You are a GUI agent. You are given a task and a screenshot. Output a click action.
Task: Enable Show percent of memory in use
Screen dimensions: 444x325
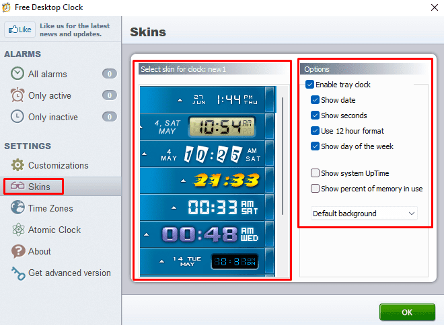[315, 189]
